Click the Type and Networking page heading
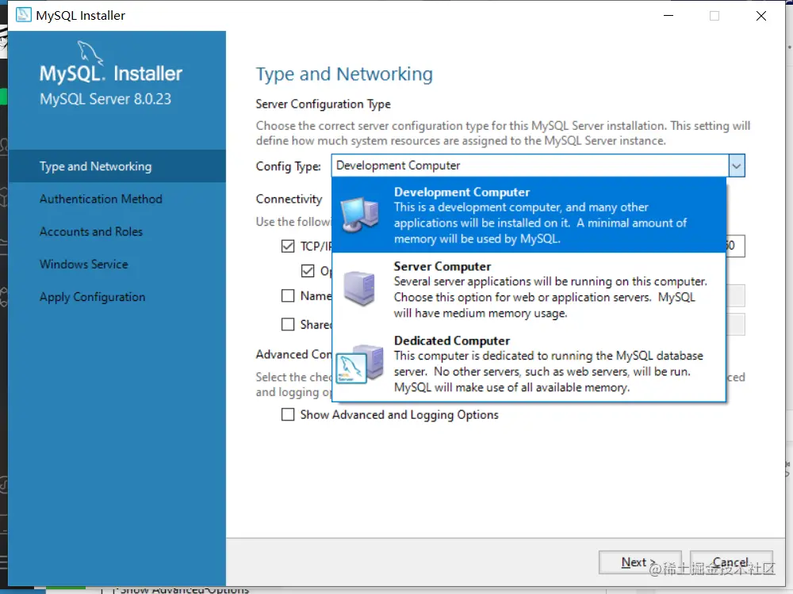This screenshot has width=793, height=594. [x=344, y=74]
